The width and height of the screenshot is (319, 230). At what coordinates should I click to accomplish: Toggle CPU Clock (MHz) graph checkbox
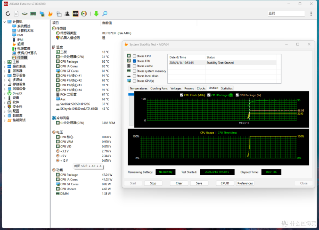point(181,95)
